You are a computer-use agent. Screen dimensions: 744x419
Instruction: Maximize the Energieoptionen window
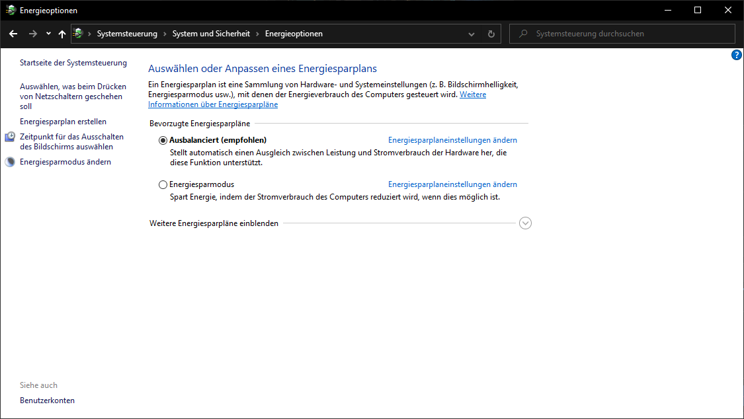click(698, 10)
